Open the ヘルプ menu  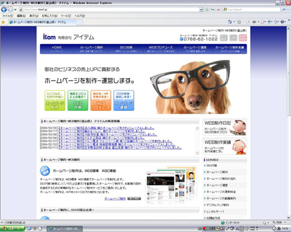click(80, 16)
